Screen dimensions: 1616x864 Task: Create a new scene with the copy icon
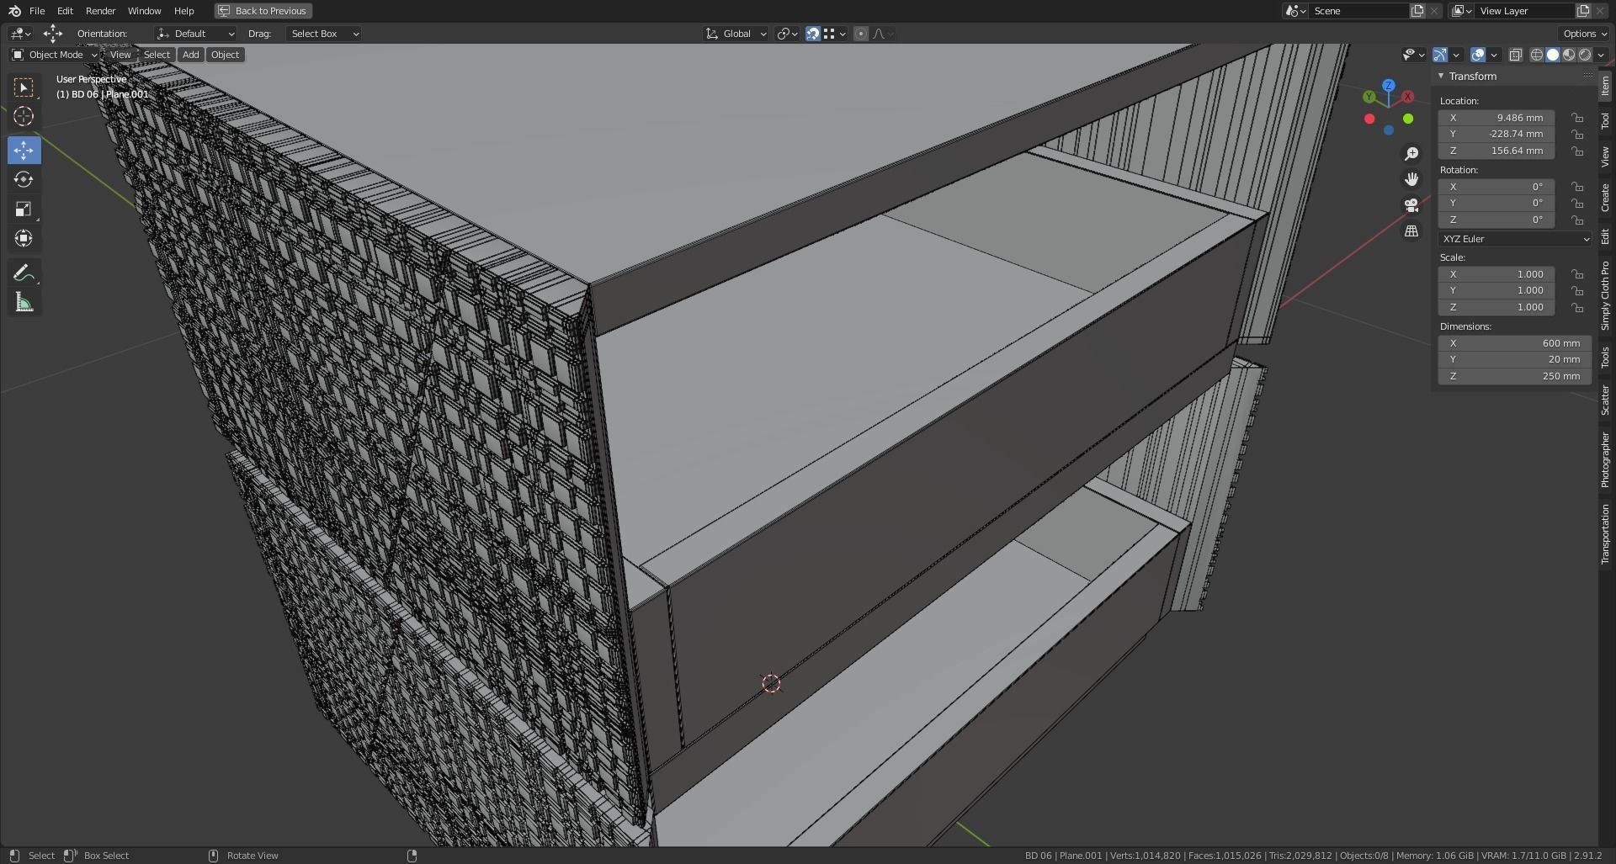pos(1417,11)
